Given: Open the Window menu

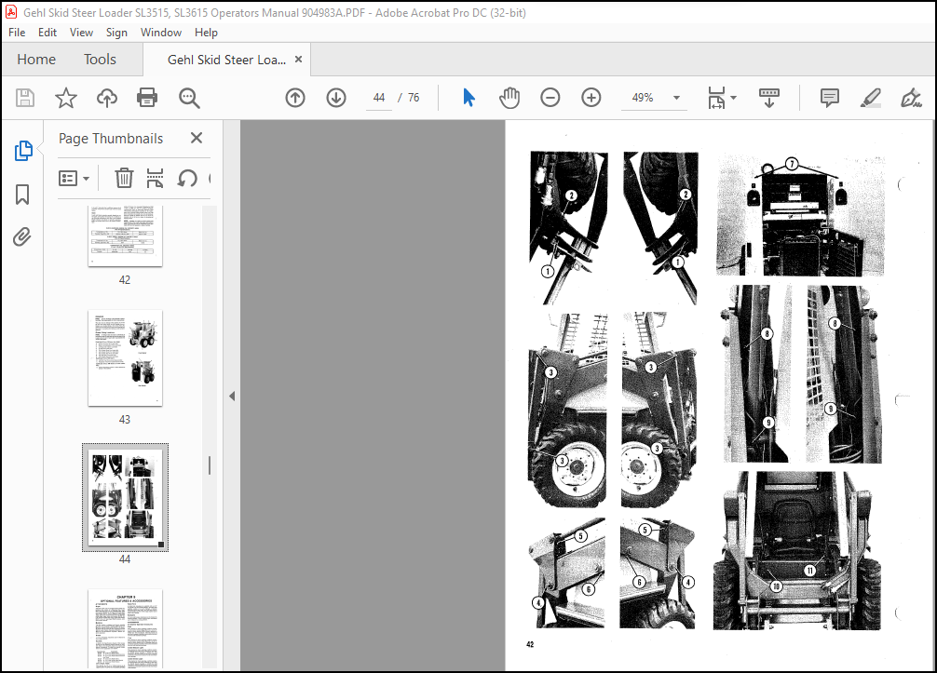Looking at the screenshot, I should click(161, 33).
